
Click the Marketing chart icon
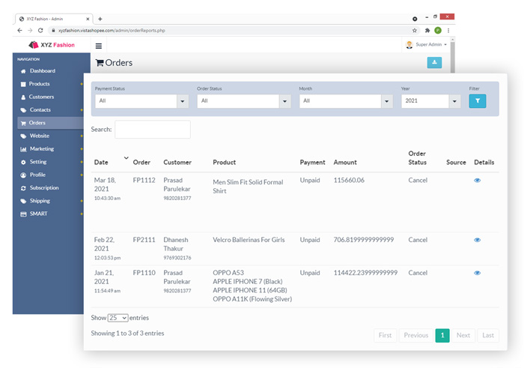tap(23, 149)
